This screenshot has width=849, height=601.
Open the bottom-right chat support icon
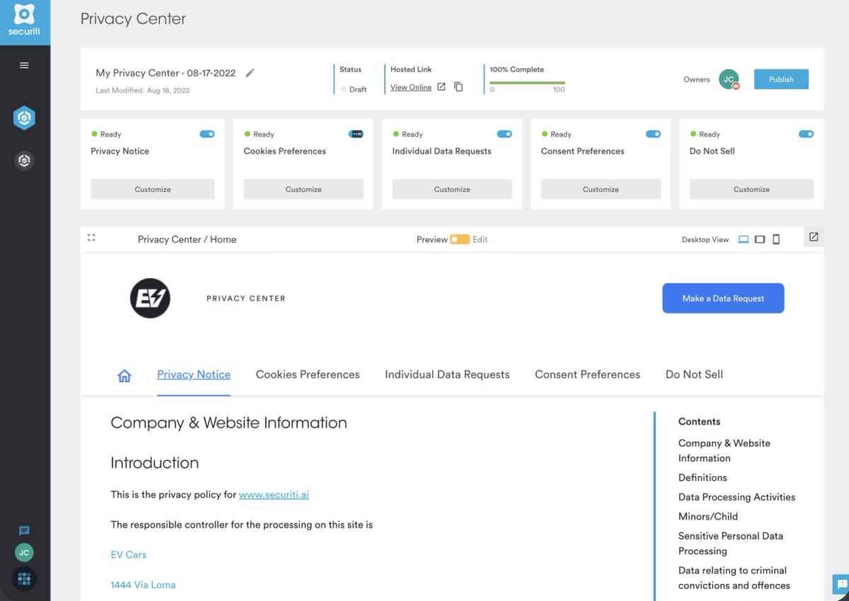841,584
